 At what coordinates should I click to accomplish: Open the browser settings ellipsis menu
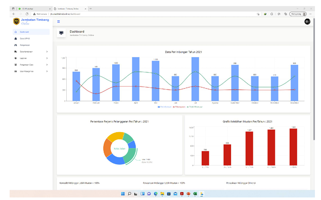310,14
